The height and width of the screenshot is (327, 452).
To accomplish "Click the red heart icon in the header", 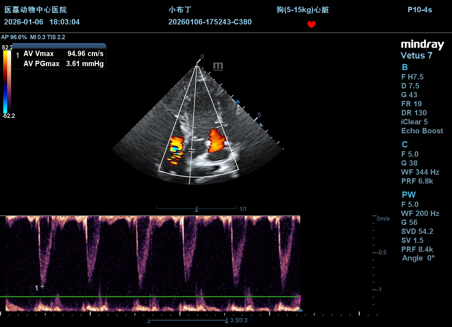I will click(x=311, y=24).
